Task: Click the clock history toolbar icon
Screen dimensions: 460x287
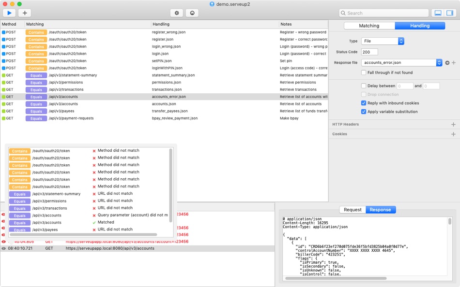Action: (x=192, y=13)
